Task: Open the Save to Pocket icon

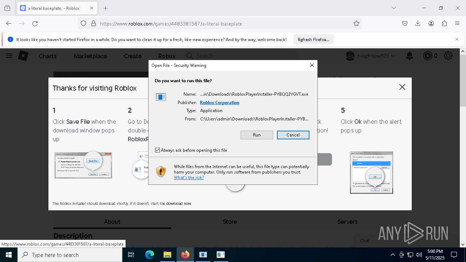Action: (405, 24)
